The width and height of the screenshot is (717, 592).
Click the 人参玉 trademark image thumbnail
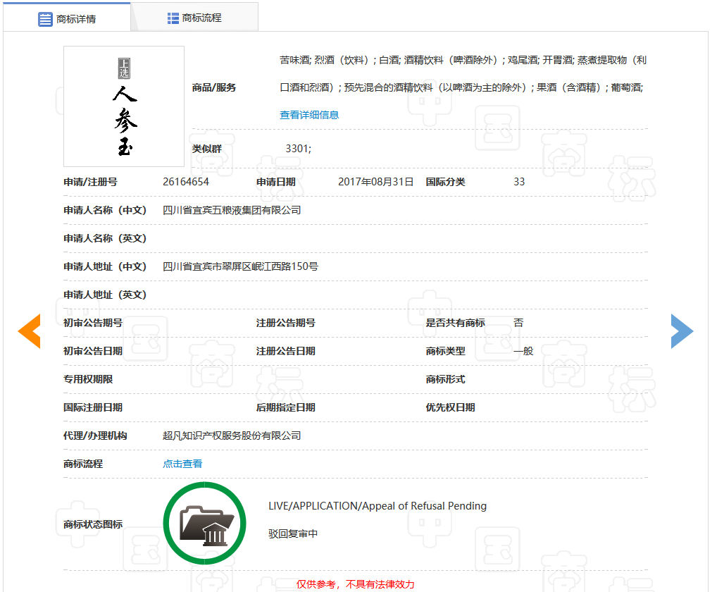[124, 106]
